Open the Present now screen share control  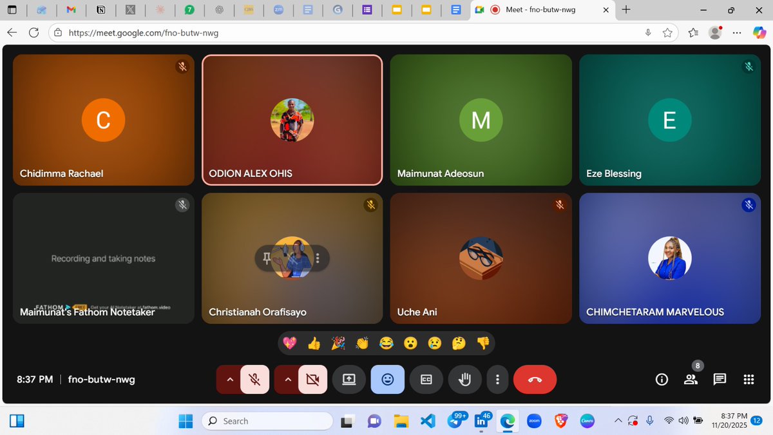(349, 380)
